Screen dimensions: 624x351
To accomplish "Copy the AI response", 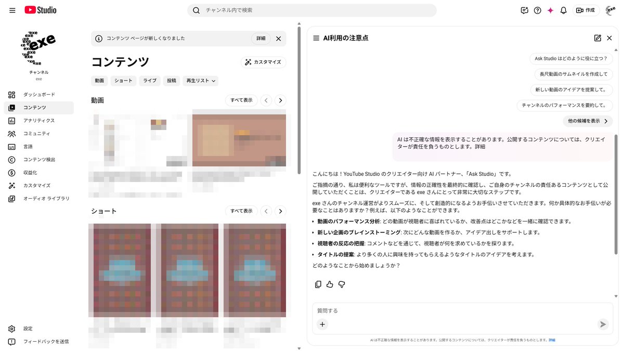I will (x=318, y=284).
